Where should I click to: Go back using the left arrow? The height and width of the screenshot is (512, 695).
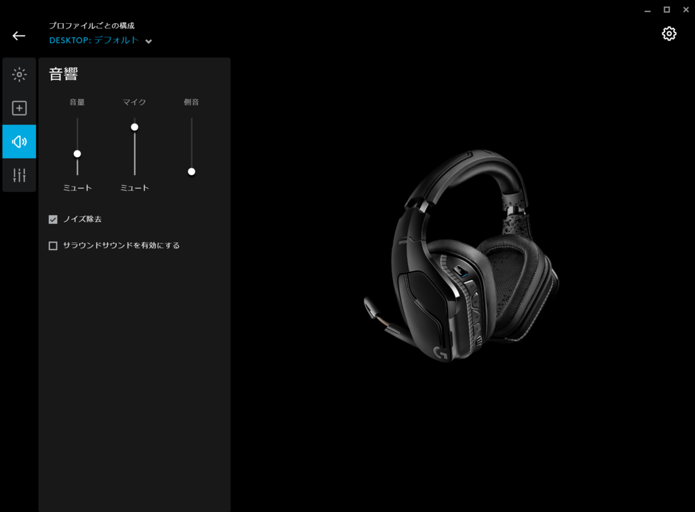(18, 36)
